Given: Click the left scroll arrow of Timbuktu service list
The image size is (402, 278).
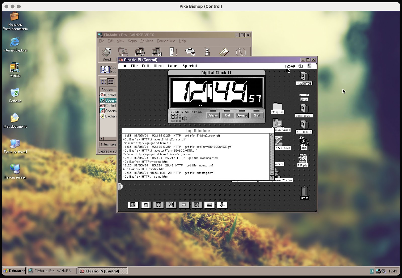Looking at the screenshot, I should tap(102, 138).
